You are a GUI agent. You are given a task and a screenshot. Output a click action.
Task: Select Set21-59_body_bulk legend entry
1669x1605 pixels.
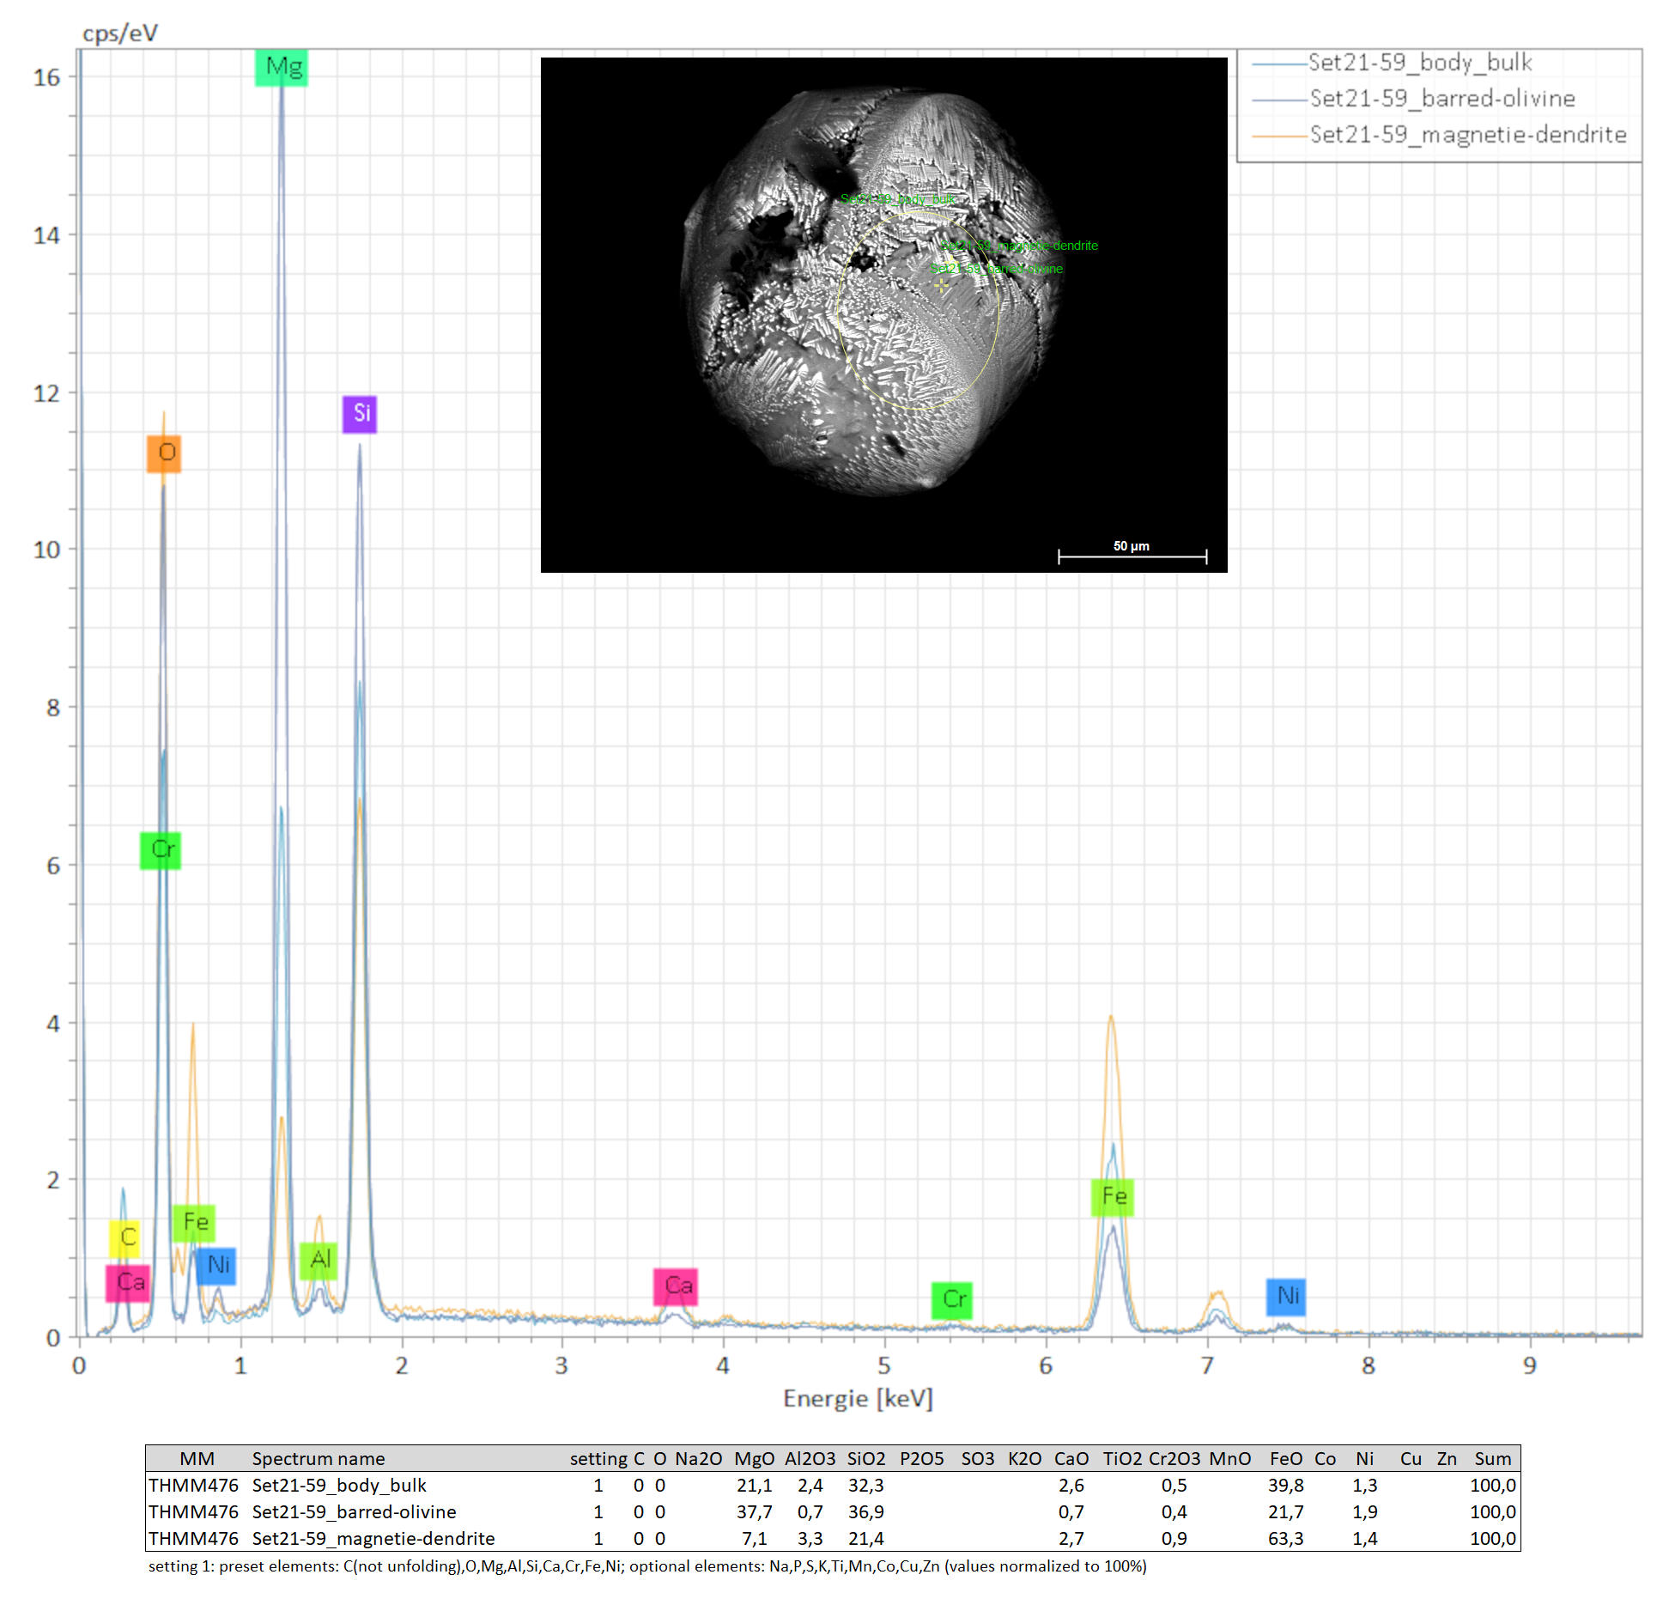(1419, 63)
